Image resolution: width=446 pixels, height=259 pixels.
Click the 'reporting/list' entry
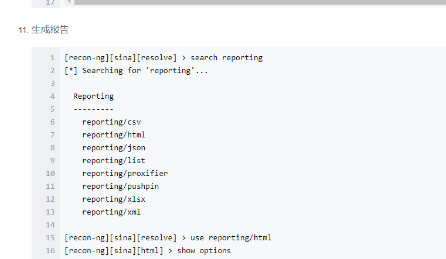[x=114, y=161]
